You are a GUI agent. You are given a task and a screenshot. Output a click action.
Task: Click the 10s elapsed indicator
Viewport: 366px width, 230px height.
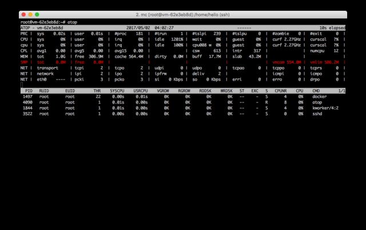(332, 28)
